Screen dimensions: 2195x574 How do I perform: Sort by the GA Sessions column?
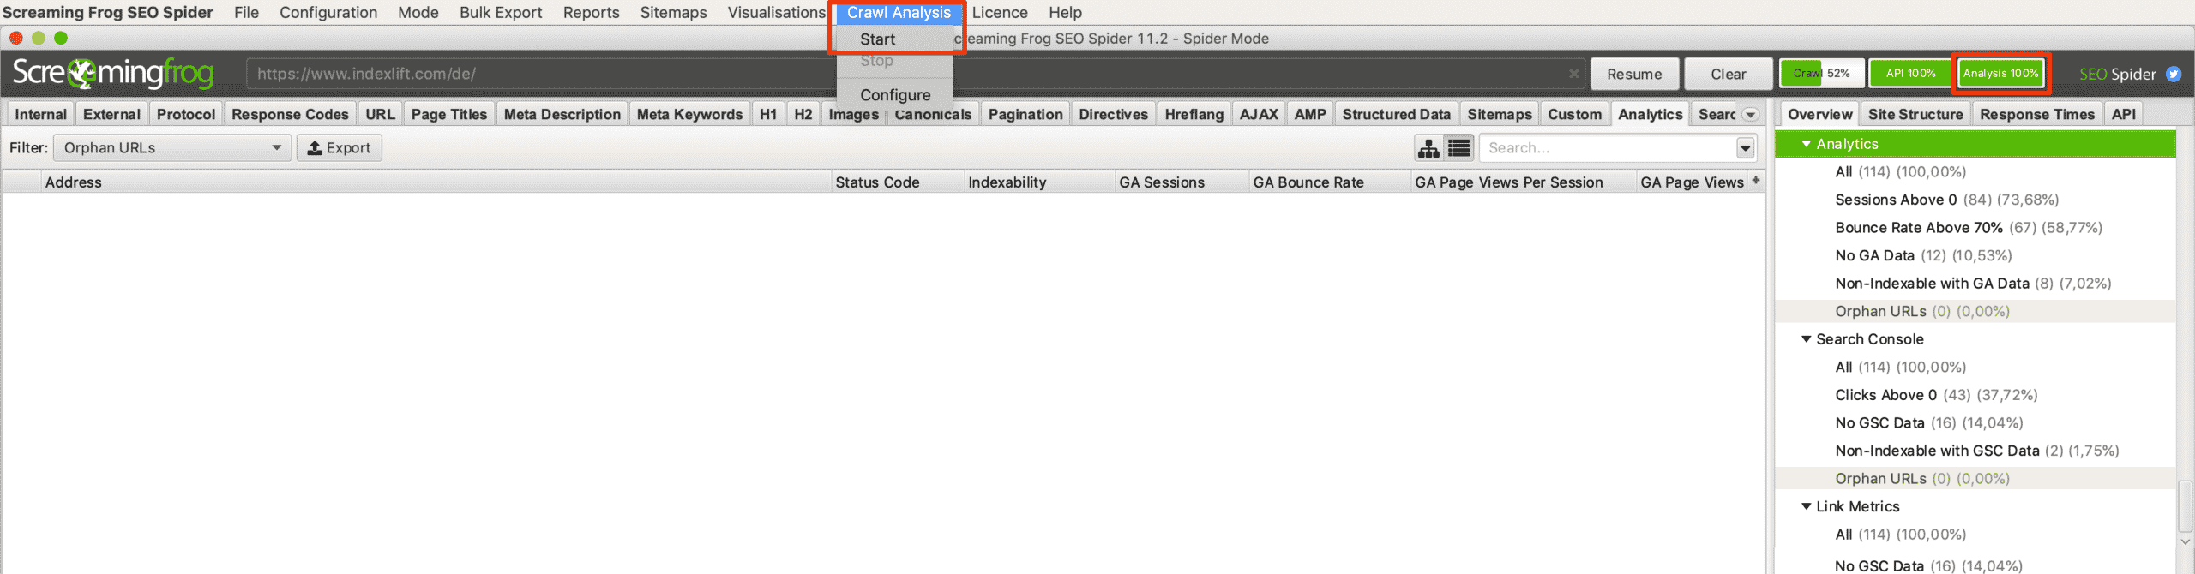(x=1182, y=182)
